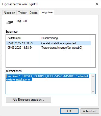Cancel with the Abbrechen button

90,111
